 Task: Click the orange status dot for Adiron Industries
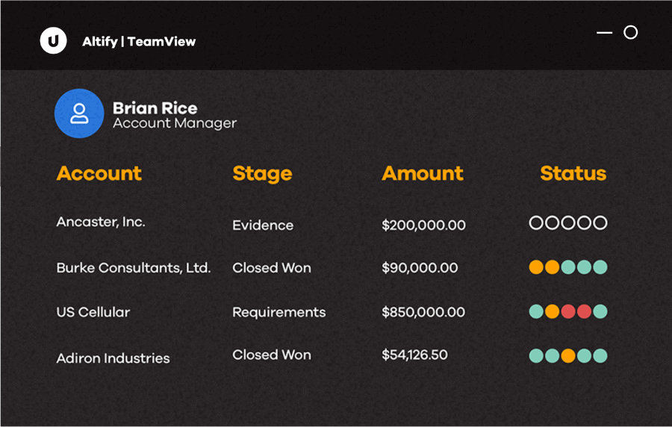[x=568, y=355]
